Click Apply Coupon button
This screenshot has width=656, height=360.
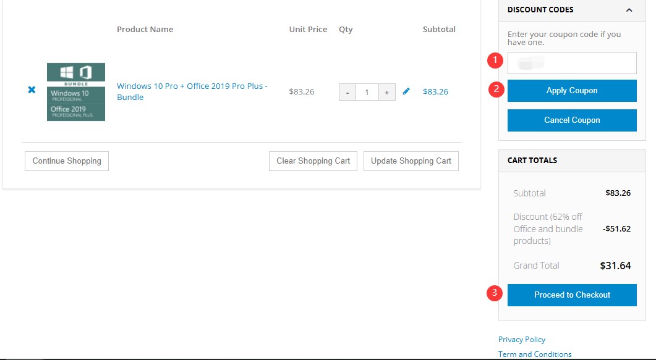pyautogui.click(x=572, y=91)
